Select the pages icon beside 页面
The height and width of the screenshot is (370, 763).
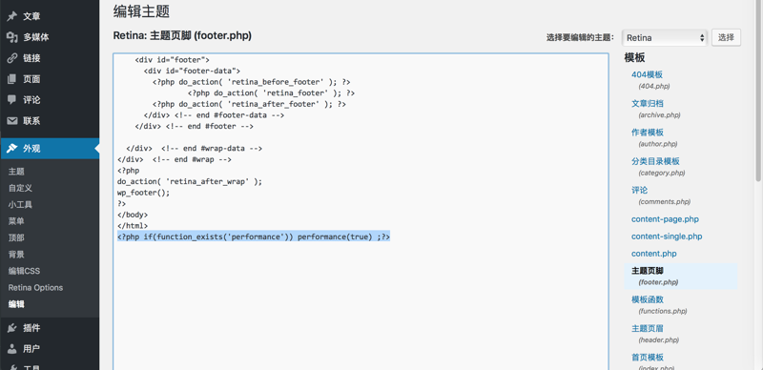click(x=12, y=79)
